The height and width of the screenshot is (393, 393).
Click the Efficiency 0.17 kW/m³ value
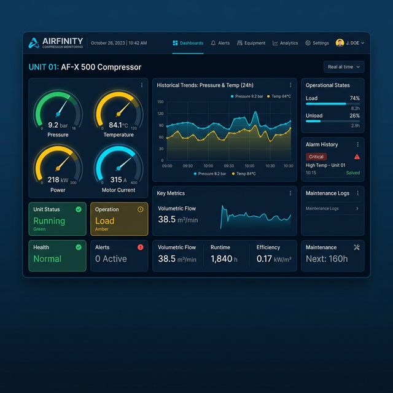coord(274,259)
